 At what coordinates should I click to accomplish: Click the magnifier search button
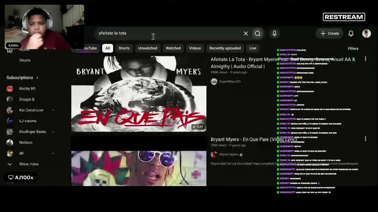[x=258, y=34]
